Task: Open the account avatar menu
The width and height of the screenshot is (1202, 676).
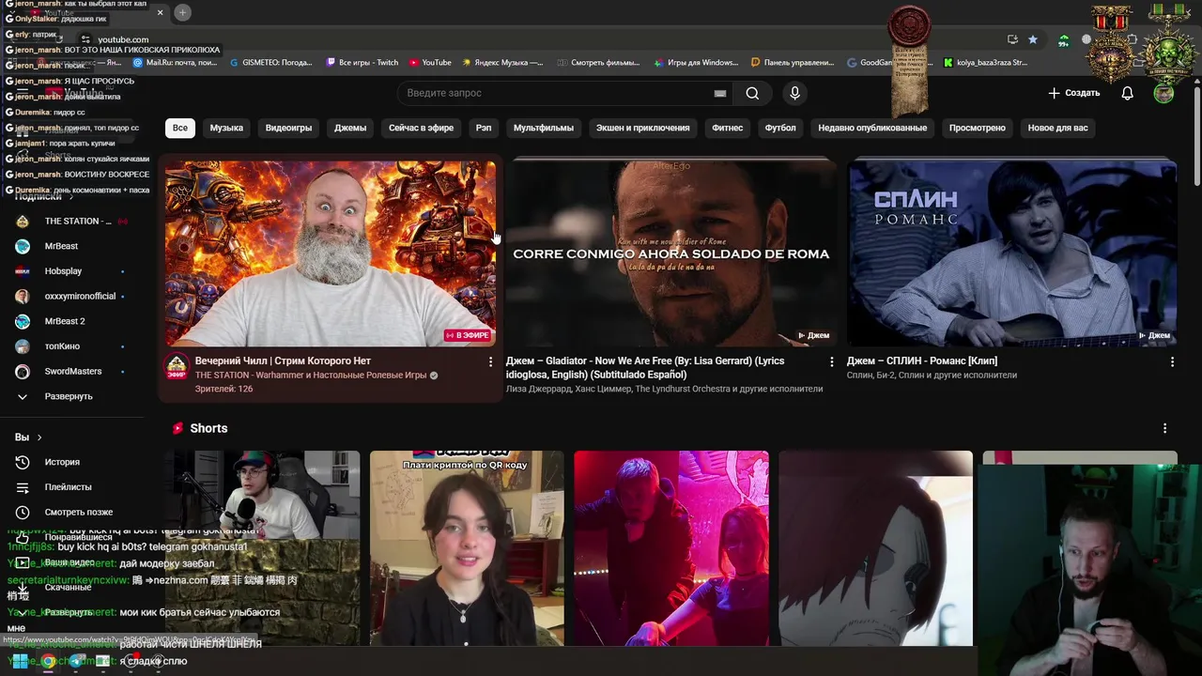Action: pyautogui.click(x=1163, y=93)
